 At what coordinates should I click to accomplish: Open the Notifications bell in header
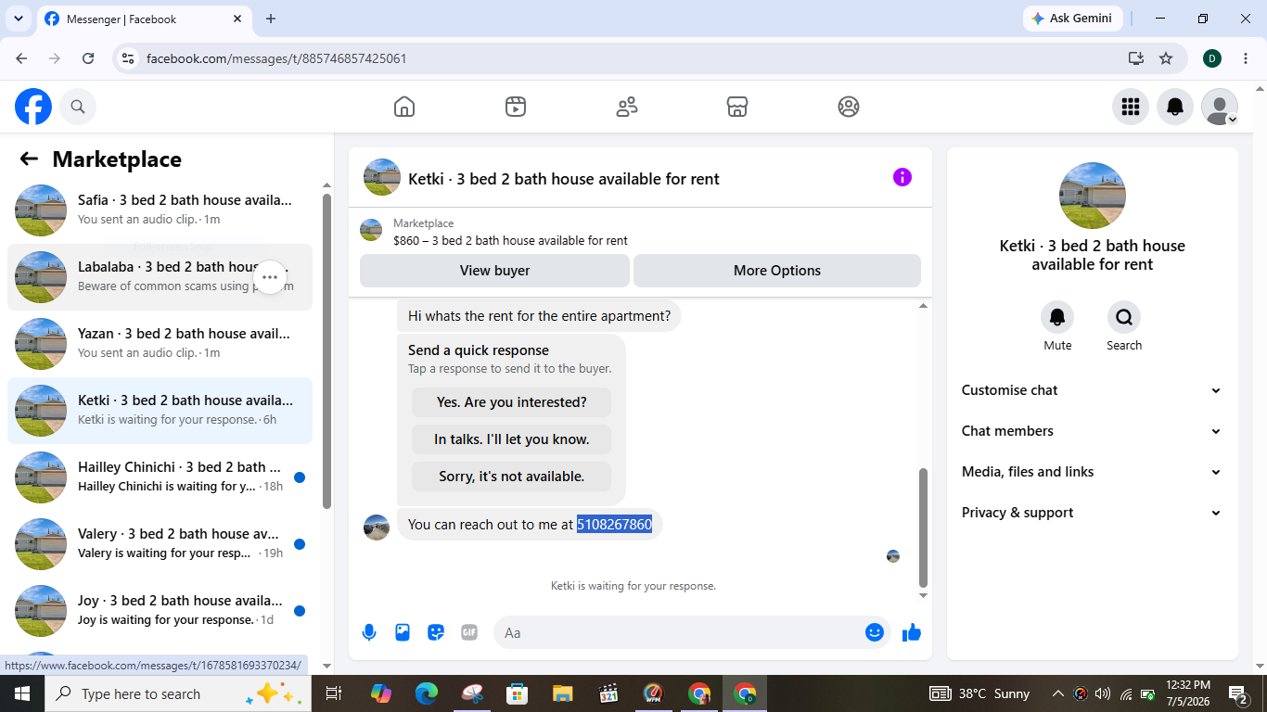[x=1174, y=107]
